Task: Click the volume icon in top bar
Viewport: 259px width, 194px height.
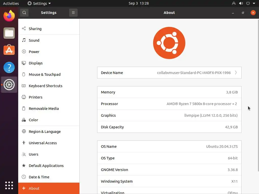Action: [x=241, y=3]
